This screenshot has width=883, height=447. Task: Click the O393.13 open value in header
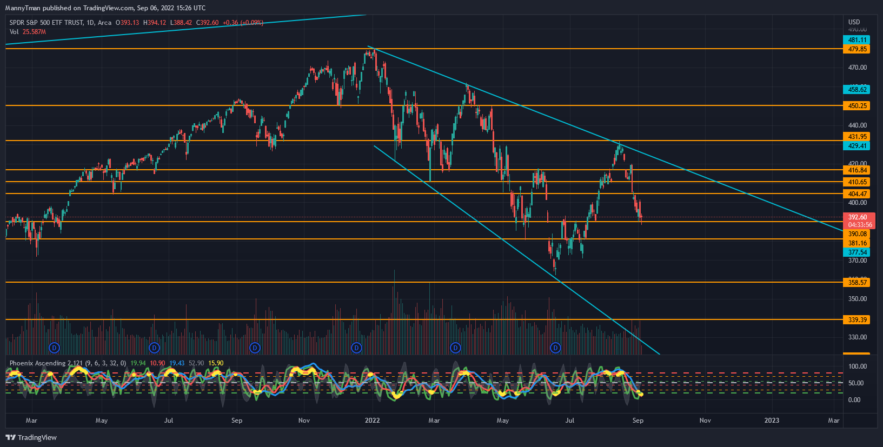pyautogui.click(x=127, y=23)
